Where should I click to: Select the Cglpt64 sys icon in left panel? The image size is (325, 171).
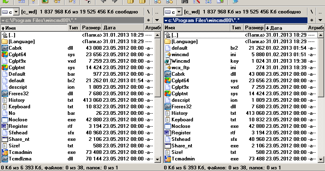click(5, 55)
